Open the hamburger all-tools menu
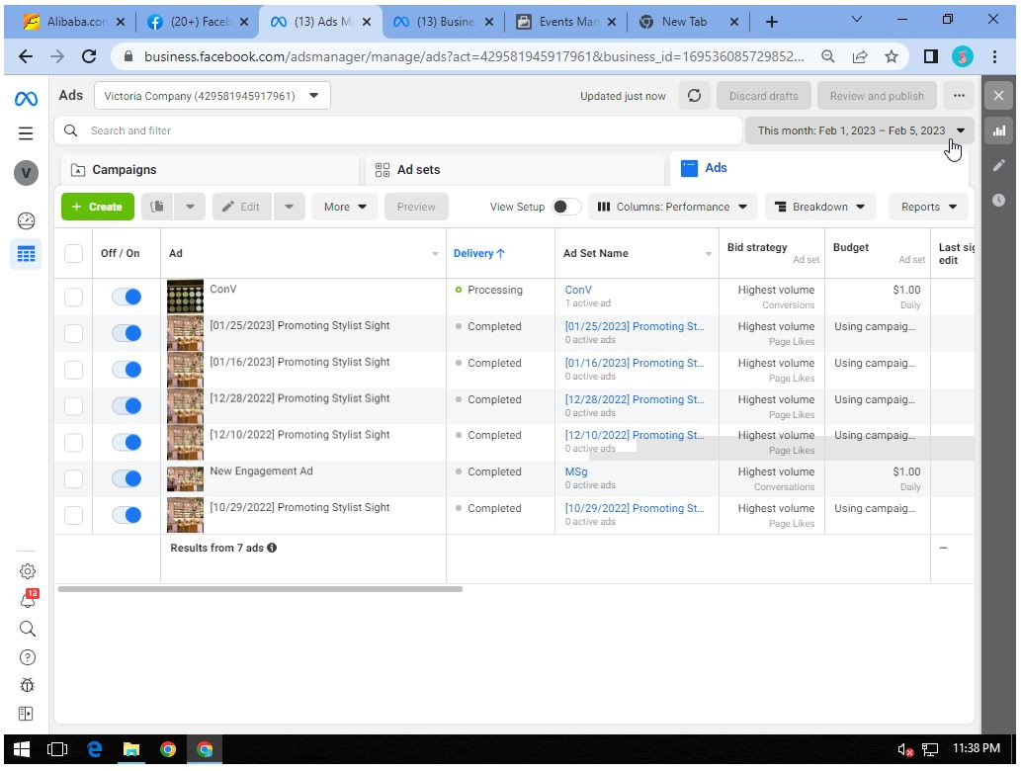This screenshot has height=771, width=1021. (x=26, y=133)
